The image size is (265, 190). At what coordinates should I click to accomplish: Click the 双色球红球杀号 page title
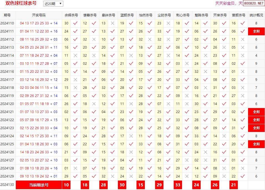21,3
